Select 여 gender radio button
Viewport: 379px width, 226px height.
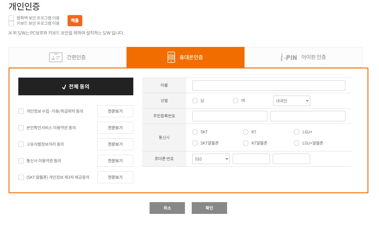tap(236, 101)
